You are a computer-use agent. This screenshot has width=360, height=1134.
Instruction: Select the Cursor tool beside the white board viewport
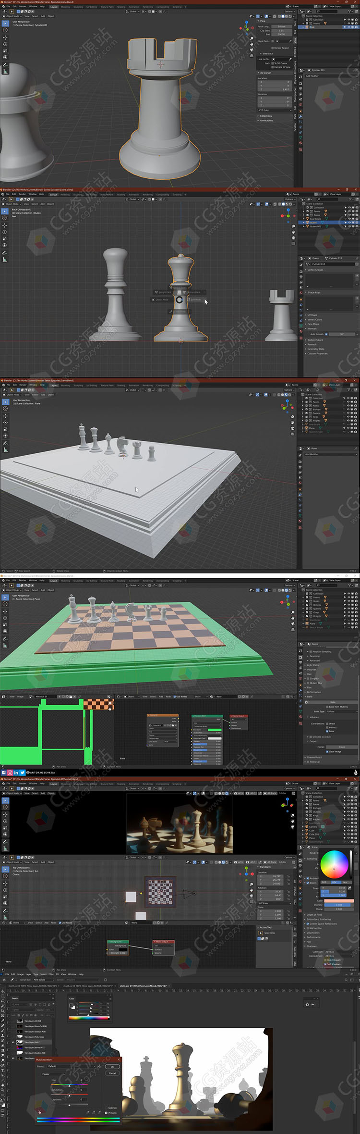tap(5, 409)
